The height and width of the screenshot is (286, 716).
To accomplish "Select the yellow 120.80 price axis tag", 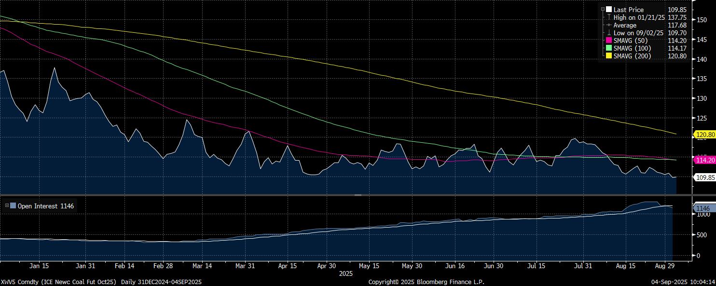I will pos(705,135).
